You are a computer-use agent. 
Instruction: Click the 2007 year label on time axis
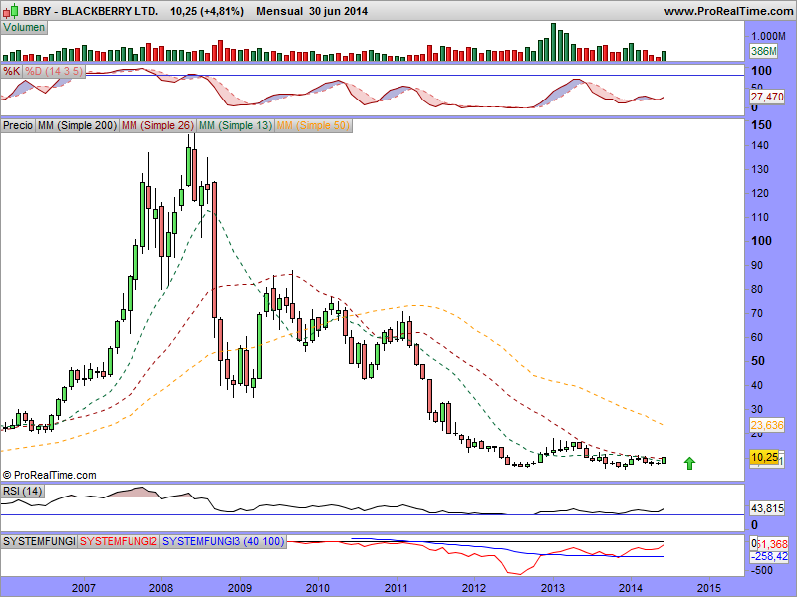click(x=84, y=588)
